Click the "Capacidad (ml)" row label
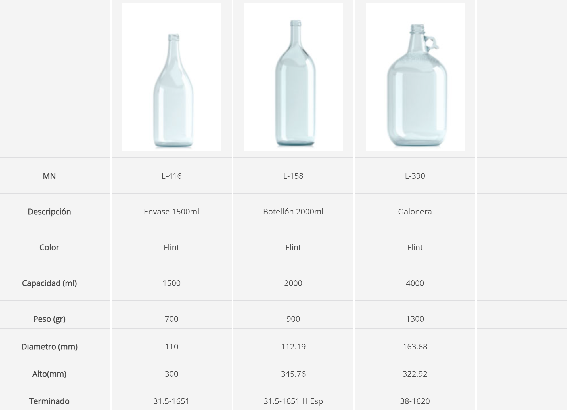The width and height of the screenshot is (567, 413). [x=49, y=283]
